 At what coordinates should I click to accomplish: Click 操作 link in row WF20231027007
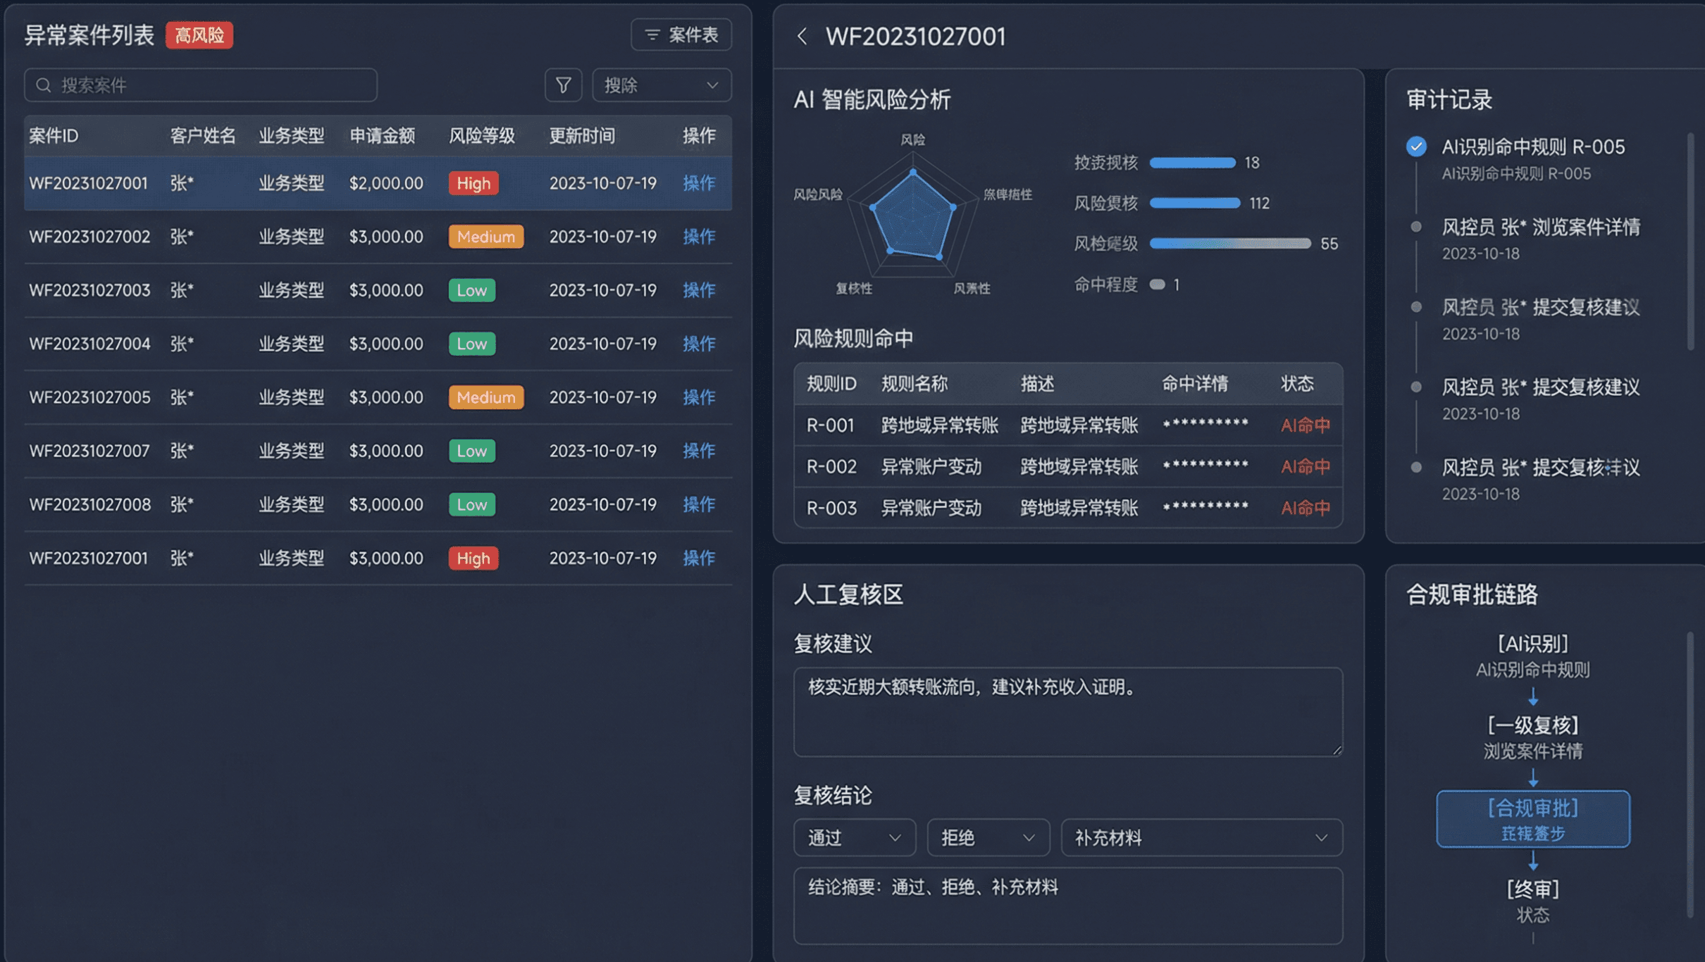pyautogui.click(x=699, y=451)
